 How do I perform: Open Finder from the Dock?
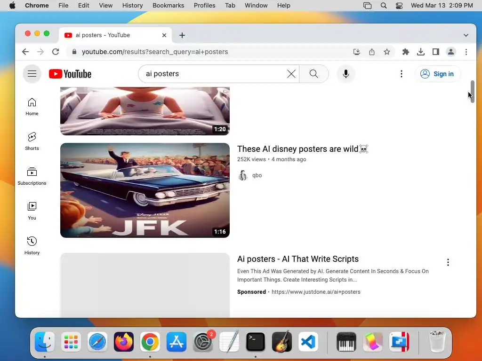click(45, 342)
